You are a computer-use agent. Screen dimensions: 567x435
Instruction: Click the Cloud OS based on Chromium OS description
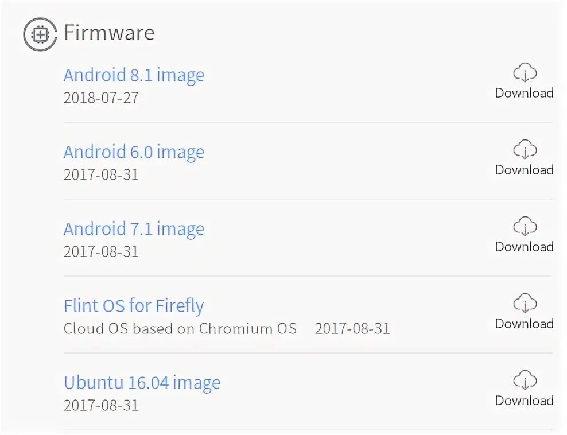tap(180, 329)
